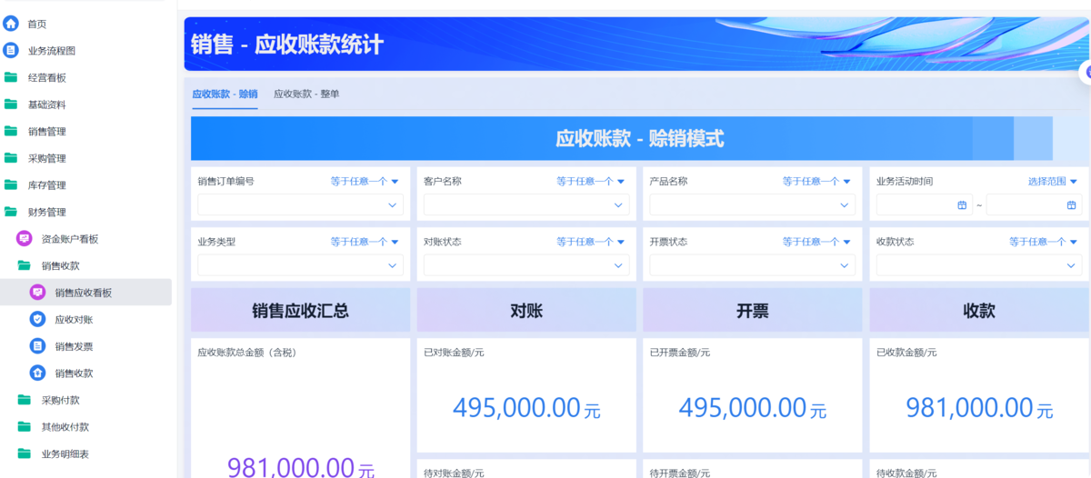
Task: Open 开票状态 condition dropdown 等于任意一个
Action: (817, 242)
